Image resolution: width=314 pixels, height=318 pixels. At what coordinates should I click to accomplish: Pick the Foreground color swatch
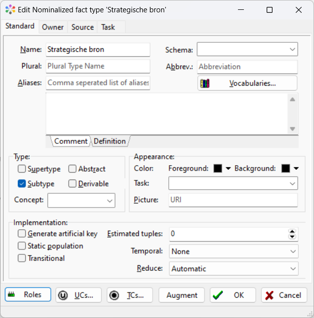coord(218,169)
